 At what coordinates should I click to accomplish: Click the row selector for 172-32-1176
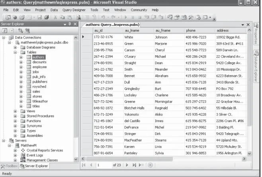pos(87,37)
